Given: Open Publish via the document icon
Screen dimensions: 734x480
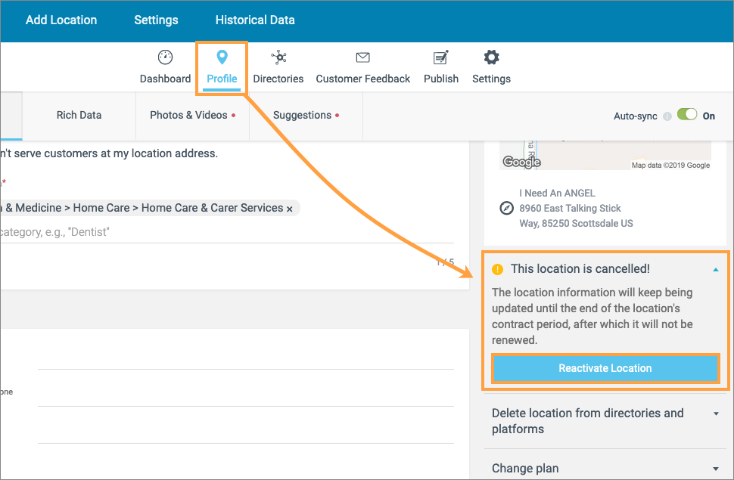Looking at the screenshot, I should 440,57.
